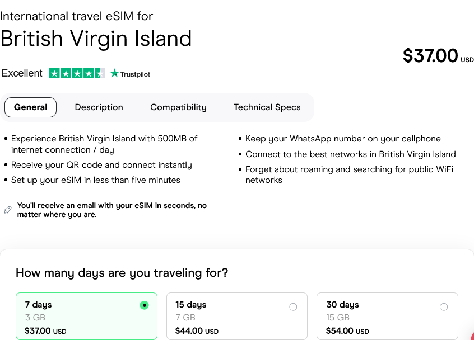Choose the 15 days radio button
The width and height of the screenshot is (474, 340).
(292, 307)
